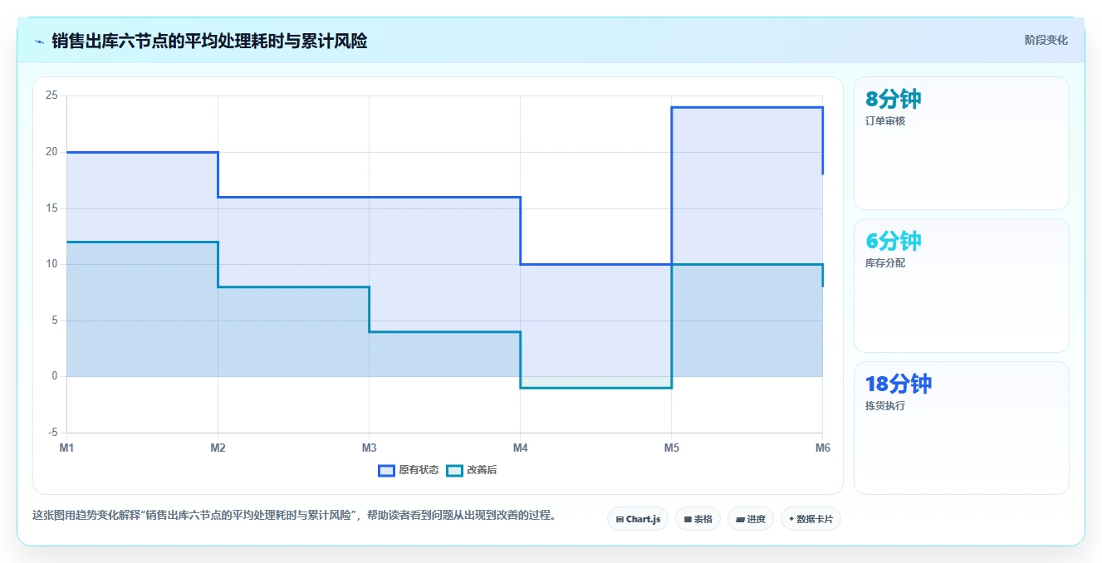The image size is (1102, 563).
Task: Click the y-axis value 20
Action: [x=51, y=152]
